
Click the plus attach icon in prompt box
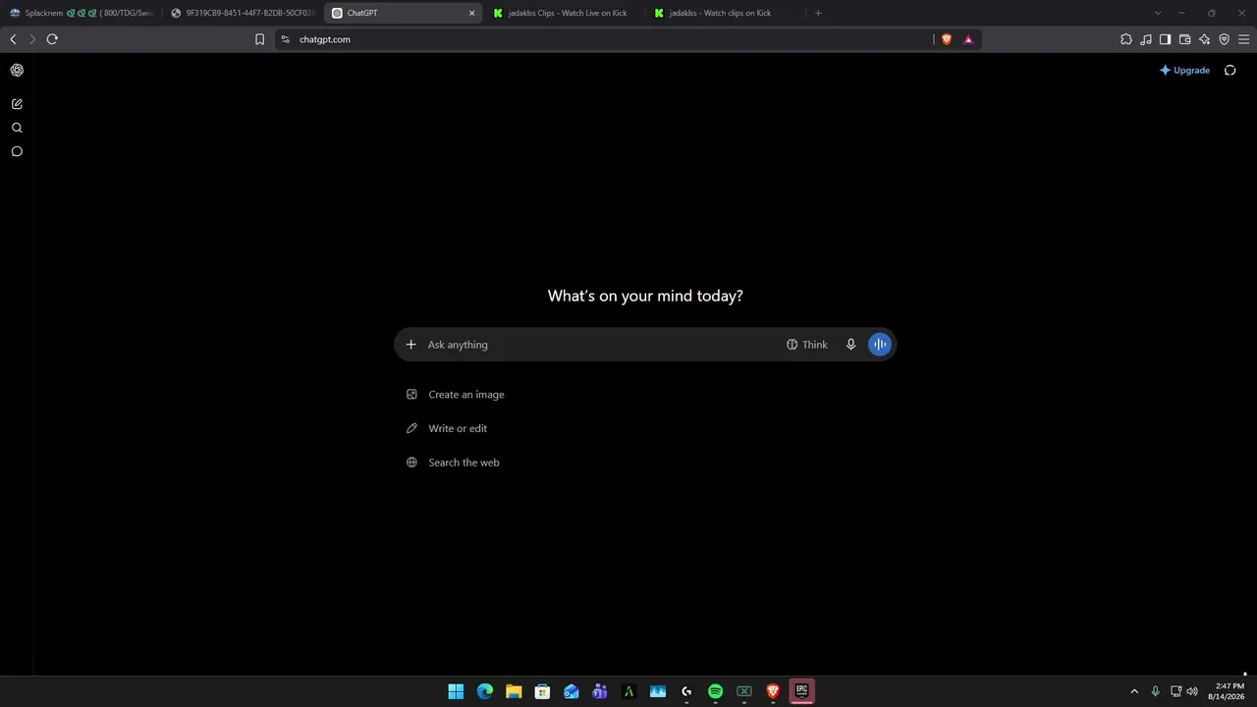click(x=411, y=345)
